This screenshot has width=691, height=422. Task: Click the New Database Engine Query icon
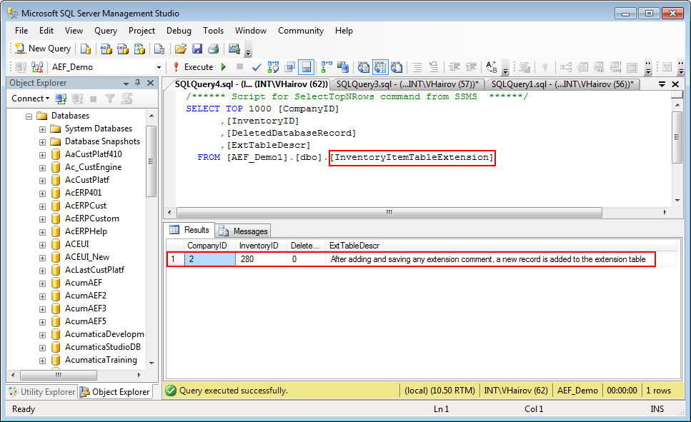point(85,49)
